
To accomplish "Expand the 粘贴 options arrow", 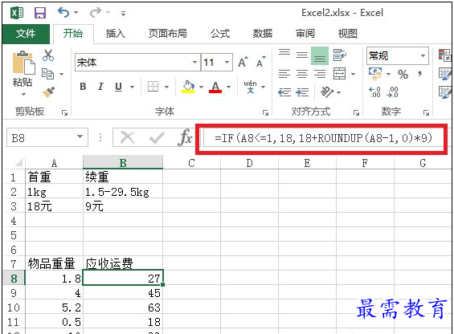I will (x=23, y=95).
